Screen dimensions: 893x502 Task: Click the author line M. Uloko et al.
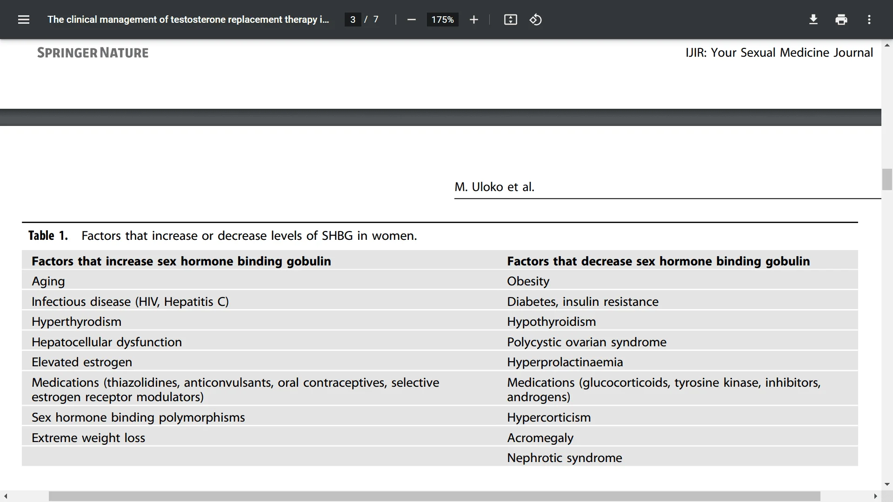tap(494, 187)
